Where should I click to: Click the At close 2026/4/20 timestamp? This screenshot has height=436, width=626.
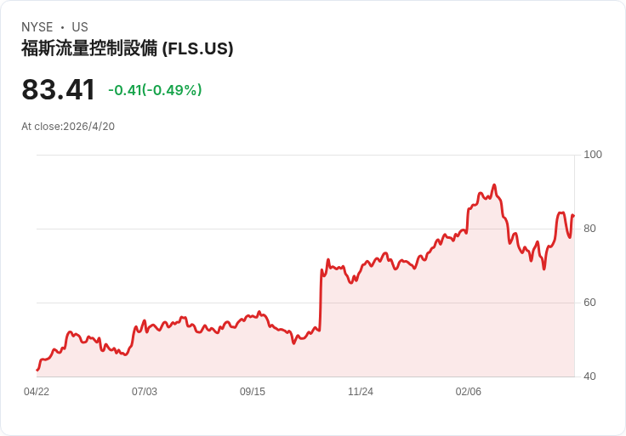(x=68, y=127)
